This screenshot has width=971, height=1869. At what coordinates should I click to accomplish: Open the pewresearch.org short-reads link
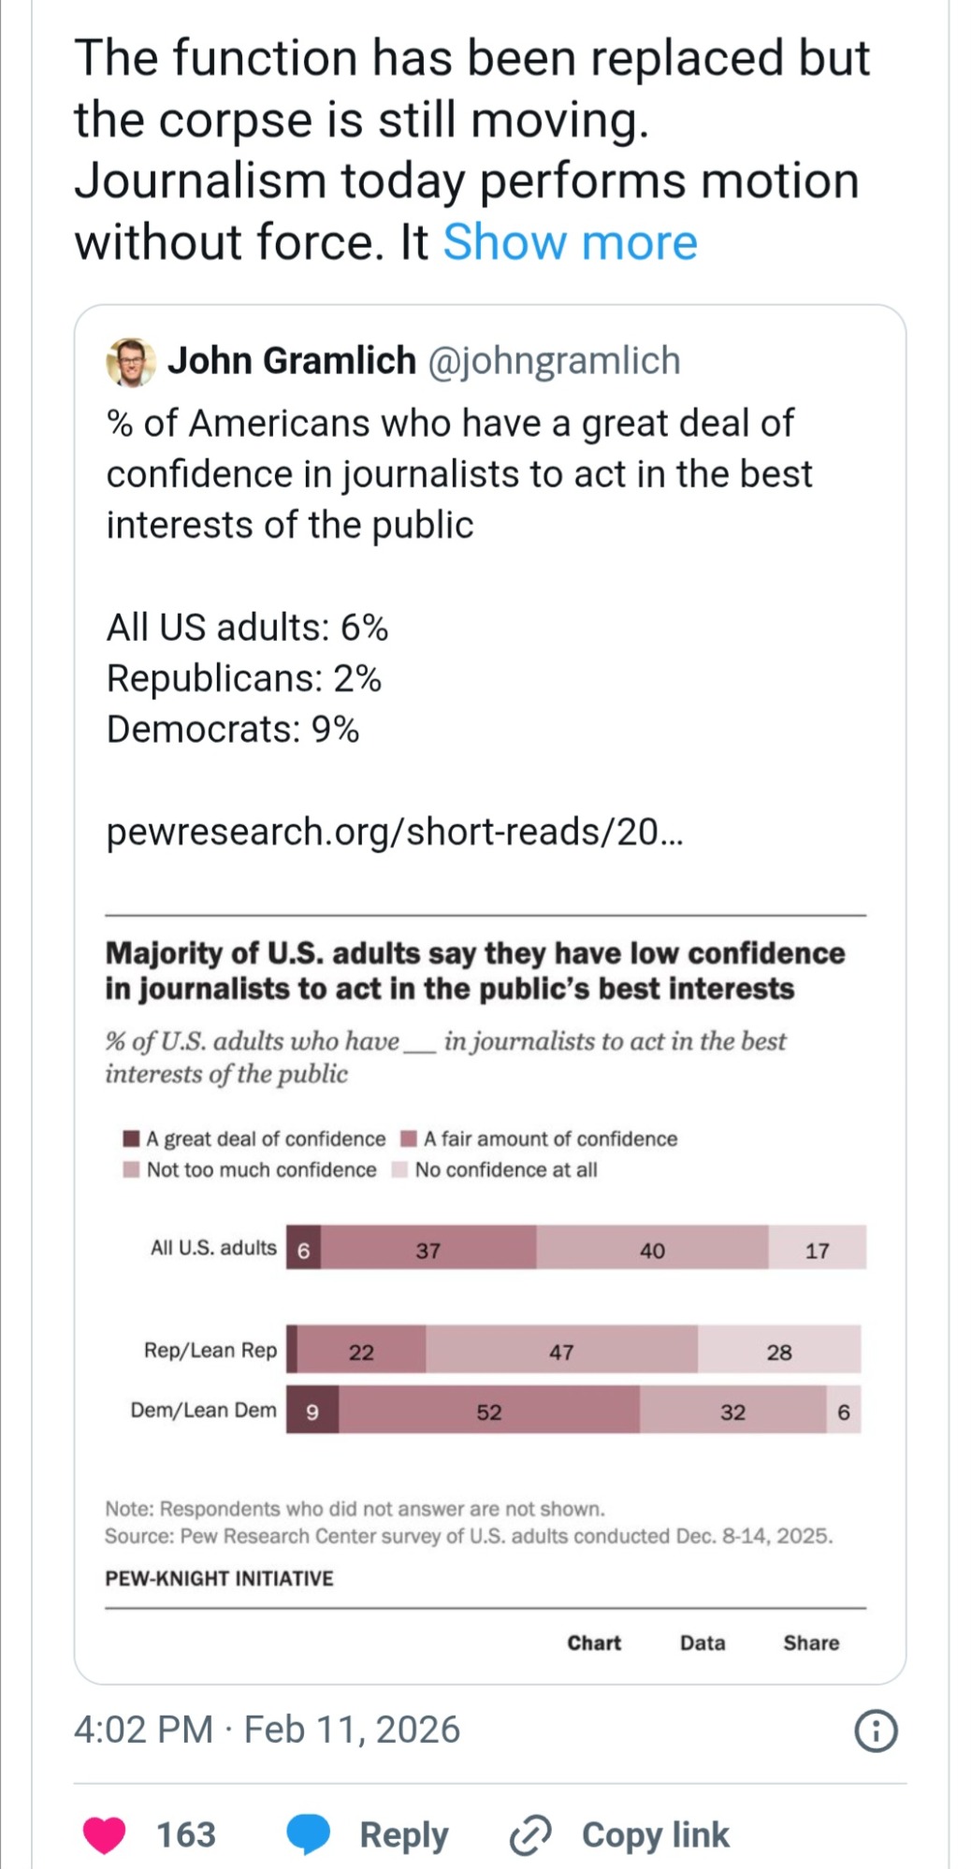(x=395, y=831)
